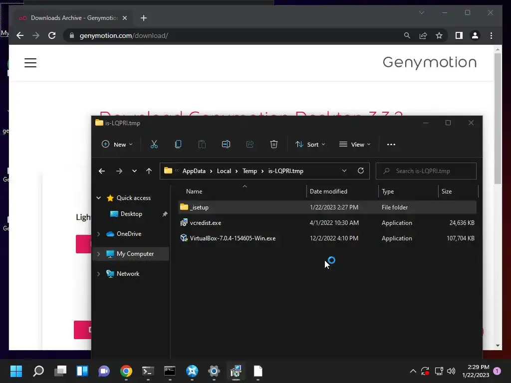Select Desktop in Quick access
The image size is (511, 383).
(x=131, y=213)
